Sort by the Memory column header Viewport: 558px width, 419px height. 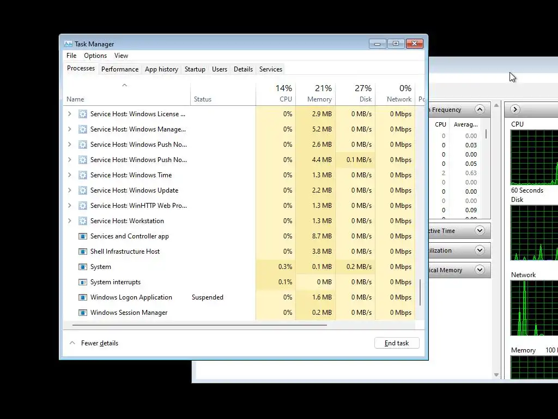point(316,94)
